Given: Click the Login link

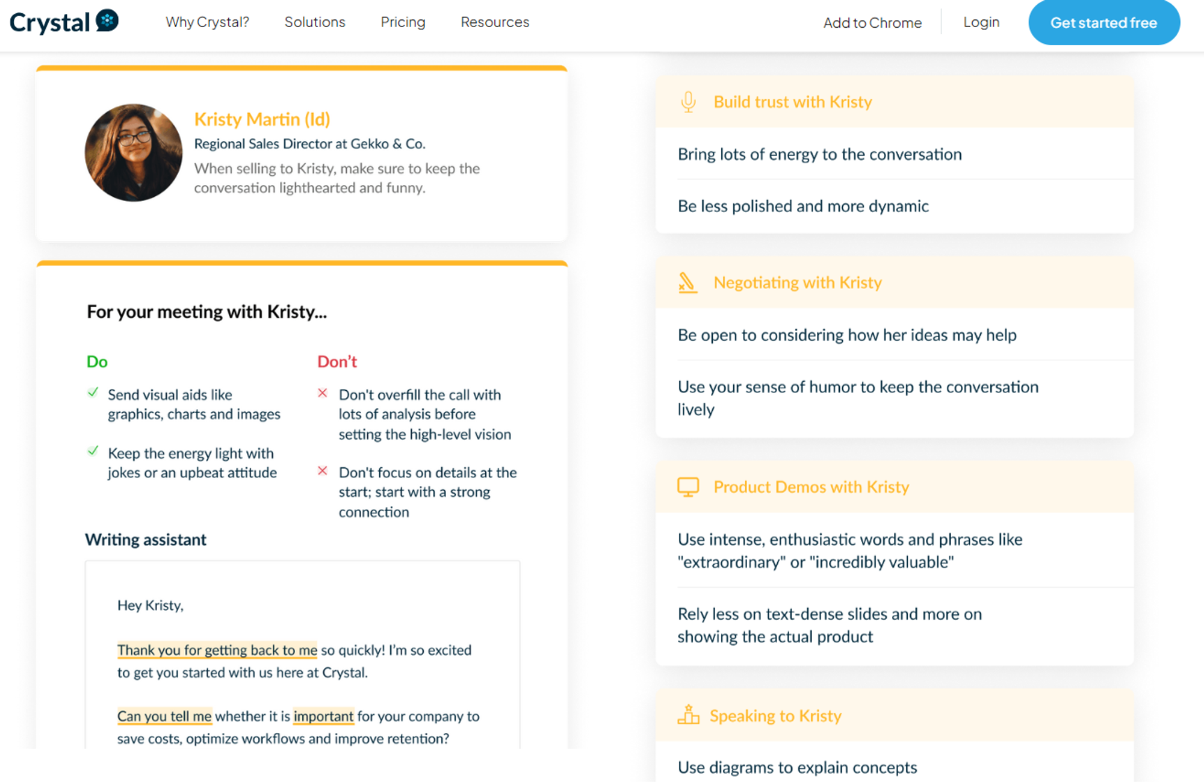Looking at the screenshot, I should 981,22.
